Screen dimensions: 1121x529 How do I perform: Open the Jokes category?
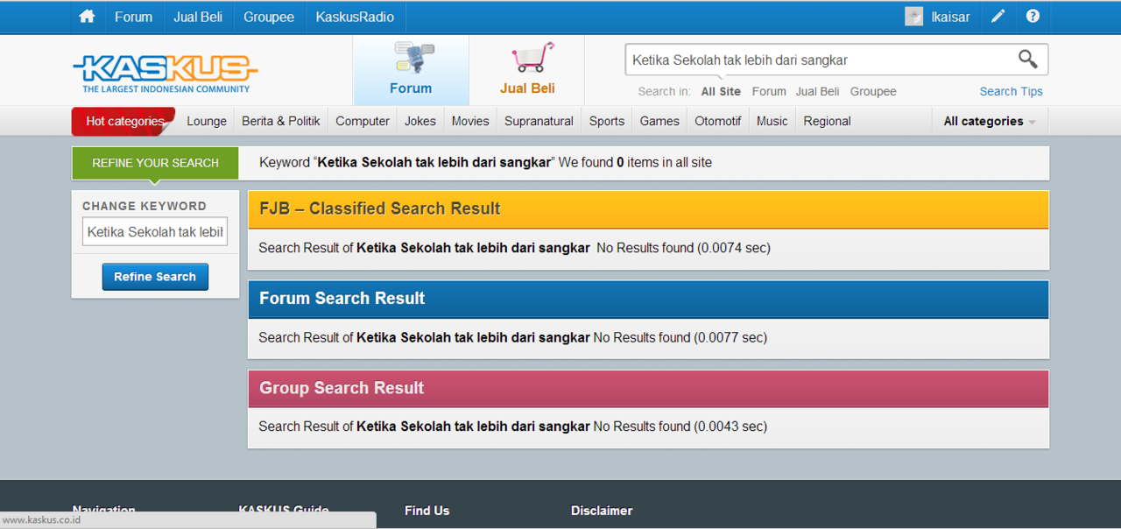click(x=420, y=122)
